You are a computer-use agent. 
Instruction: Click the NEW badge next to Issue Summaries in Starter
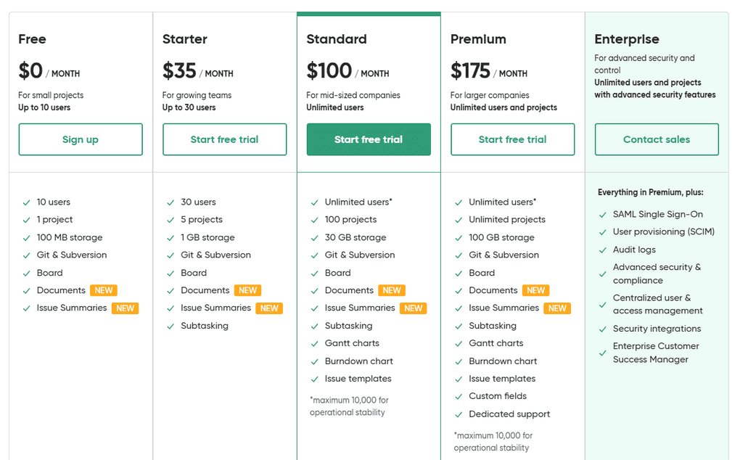click(269, 308)
